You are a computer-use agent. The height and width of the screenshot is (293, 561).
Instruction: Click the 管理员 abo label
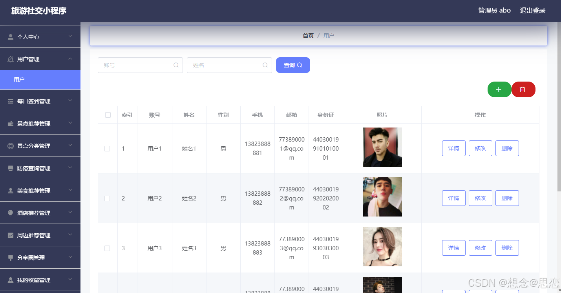click(x=495, y=11)
